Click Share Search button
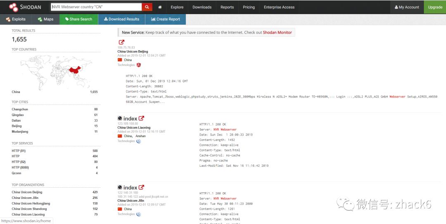This screenshot has width=446, height=224. point(79,19)
